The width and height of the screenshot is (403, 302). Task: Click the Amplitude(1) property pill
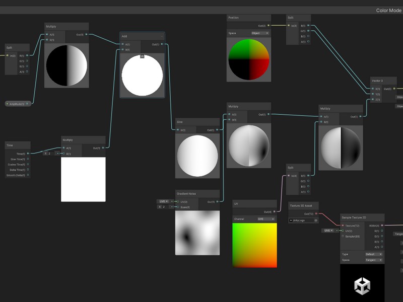[18, 104]
